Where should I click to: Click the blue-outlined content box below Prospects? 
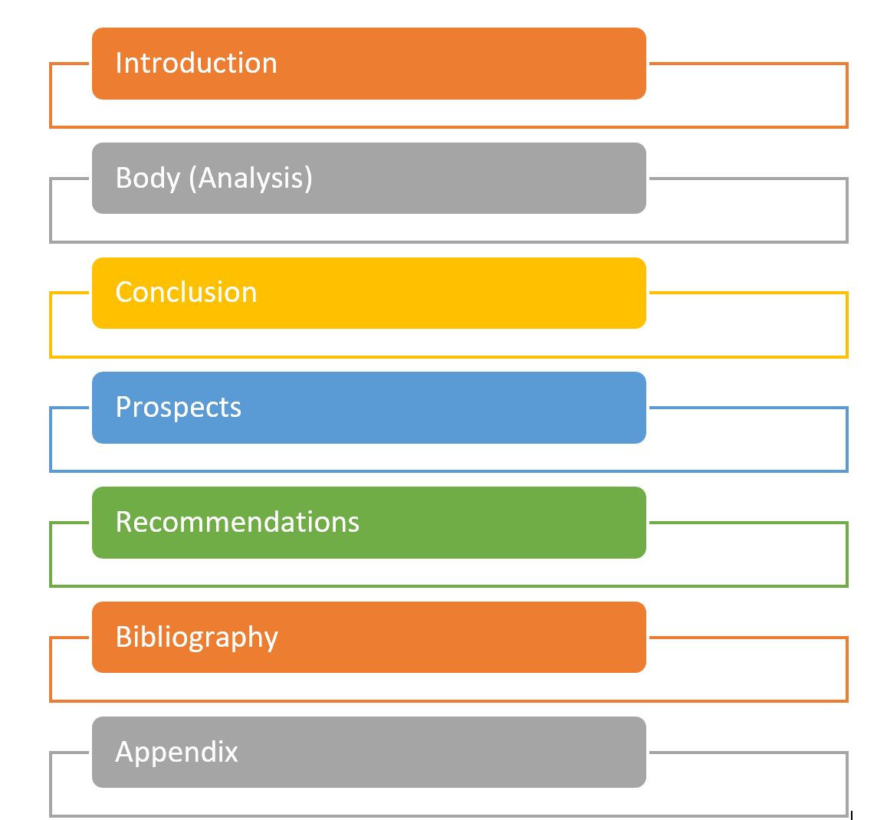click(448, 458)
